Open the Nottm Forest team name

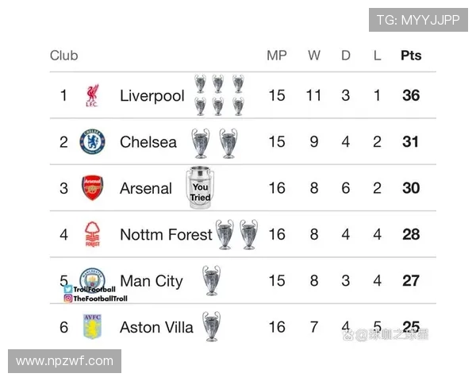click(x=166, y=234)
